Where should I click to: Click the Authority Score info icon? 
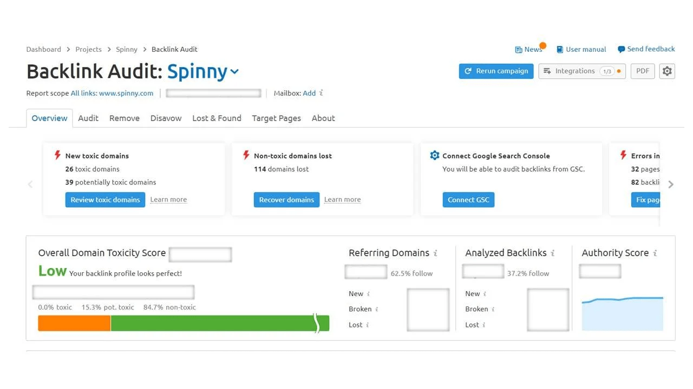tap(655, 253)
